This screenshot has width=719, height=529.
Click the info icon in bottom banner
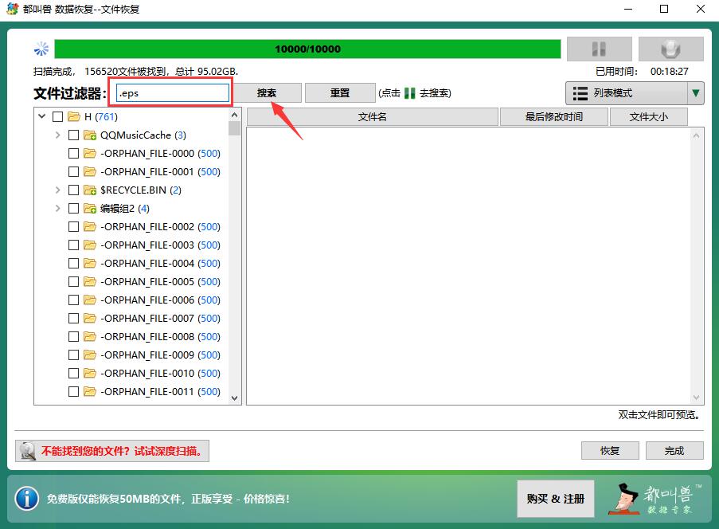[x=26, y=499]
